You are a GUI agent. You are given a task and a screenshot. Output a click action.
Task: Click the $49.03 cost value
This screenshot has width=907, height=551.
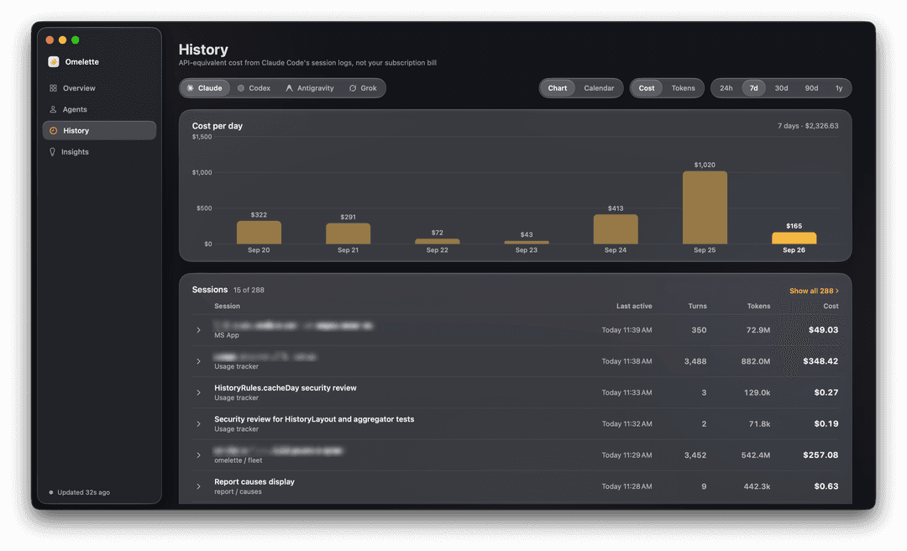[823, 330]
